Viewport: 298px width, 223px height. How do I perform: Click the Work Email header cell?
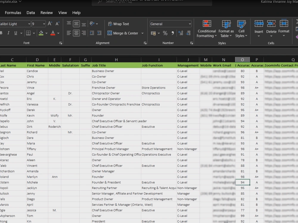click(223, 65)
